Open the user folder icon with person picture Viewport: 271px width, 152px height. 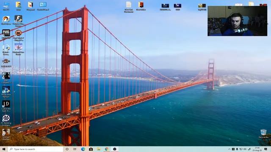(18, 6)
